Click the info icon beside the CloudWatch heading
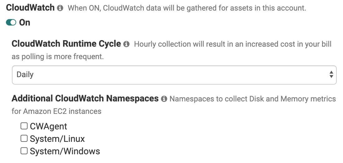This screenshot has width=343, height=163. pos(60,8)
